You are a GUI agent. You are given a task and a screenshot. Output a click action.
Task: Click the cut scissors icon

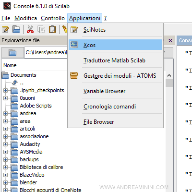tap(30, 30)
